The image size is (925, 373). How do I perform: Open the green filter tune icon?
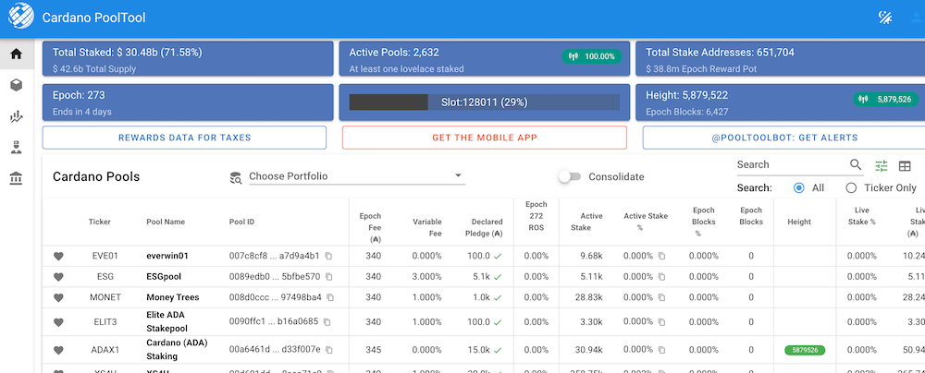pos(882,166)
